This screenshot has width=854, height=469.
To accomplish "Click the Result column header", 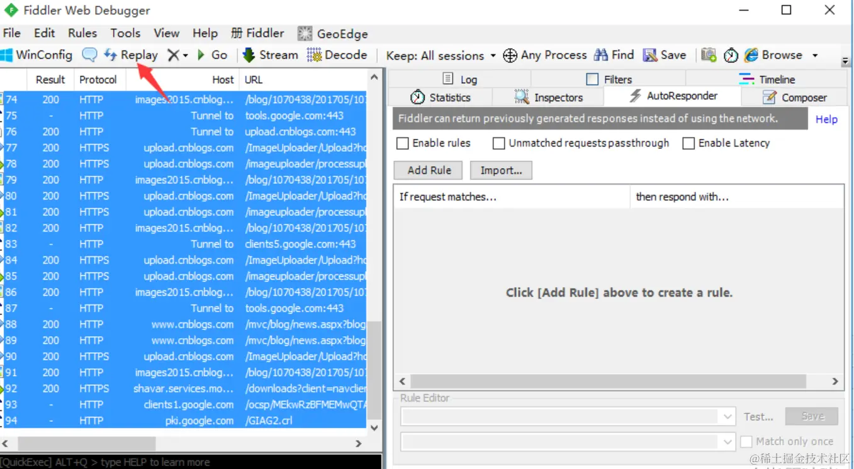I will pos(50,79).
